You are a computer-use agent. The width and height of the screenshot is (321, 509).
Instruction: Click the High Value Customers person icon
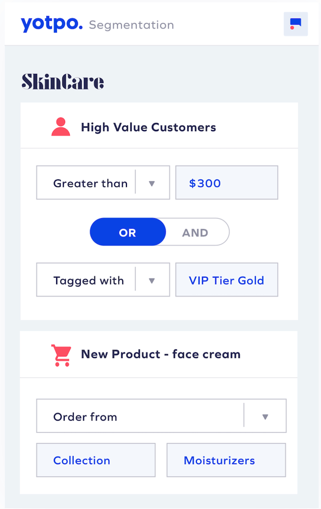point(61,127)
